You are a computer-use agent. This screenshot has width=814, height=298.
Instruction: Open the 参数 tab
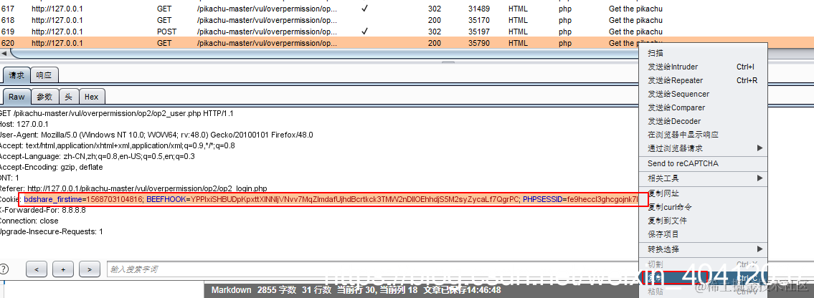click(x=44, y=97)
